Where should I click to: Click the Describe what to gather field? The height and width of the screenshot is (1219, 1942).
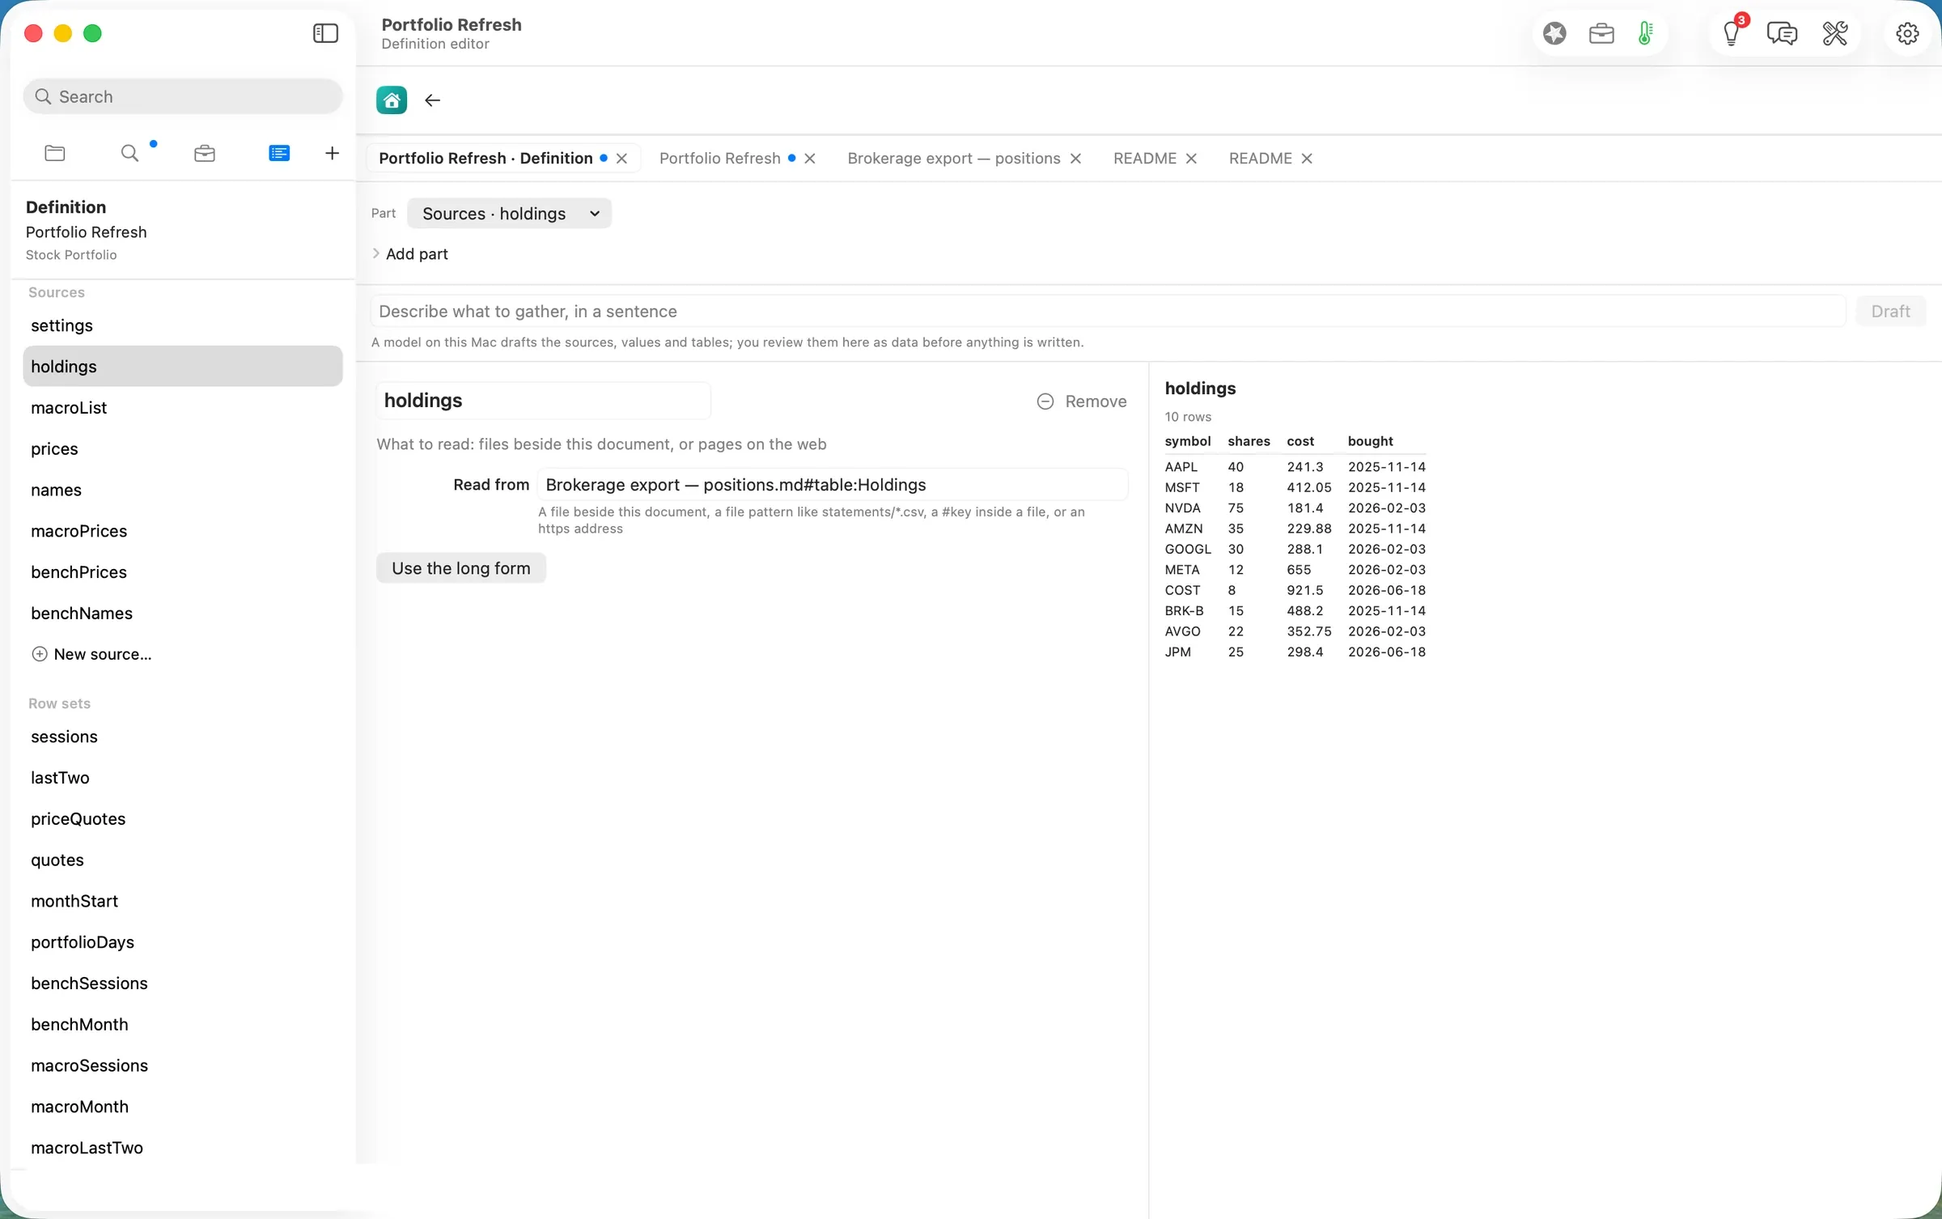point(1108,312)
